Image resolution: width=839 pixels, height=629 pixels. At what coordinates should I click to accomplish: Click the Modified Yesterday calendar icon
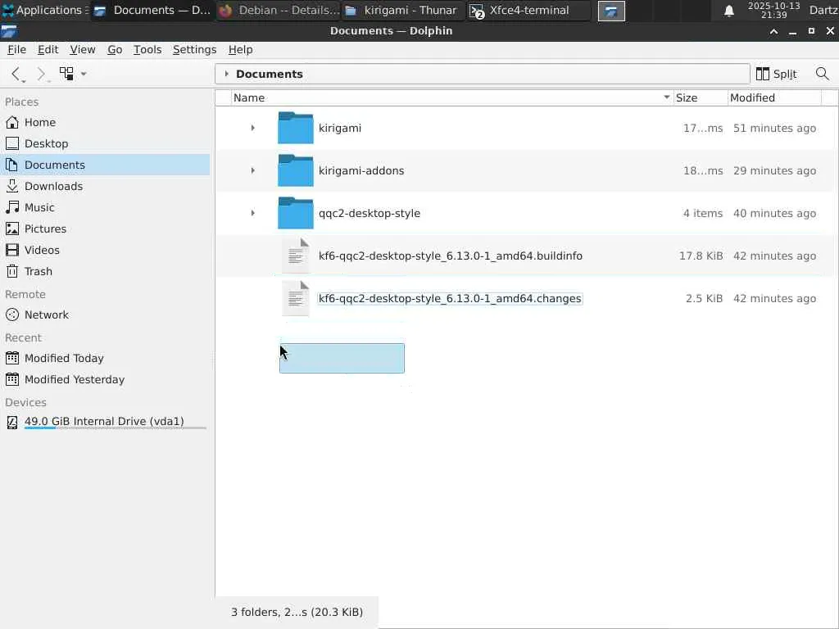[x=12, y=379]
